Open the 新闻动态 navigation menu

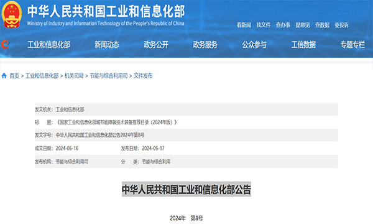[107, 45]
